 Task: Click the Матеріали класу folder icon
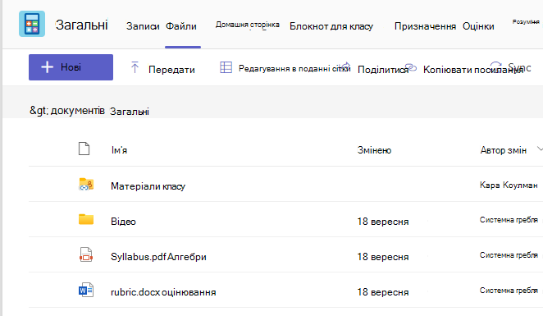click(x=86, y=185)
